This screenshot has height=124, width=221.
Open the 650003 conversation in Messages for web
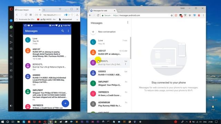[x=109, y=73]
